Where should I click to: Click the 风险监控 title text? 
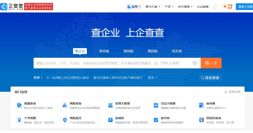click(75, 118)
